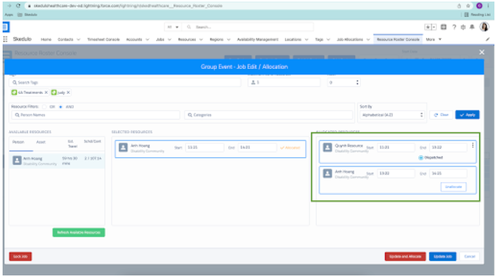Click Anh Hoang avatar in available resources
Screen dimensions: 496x277
click(17, 161)
